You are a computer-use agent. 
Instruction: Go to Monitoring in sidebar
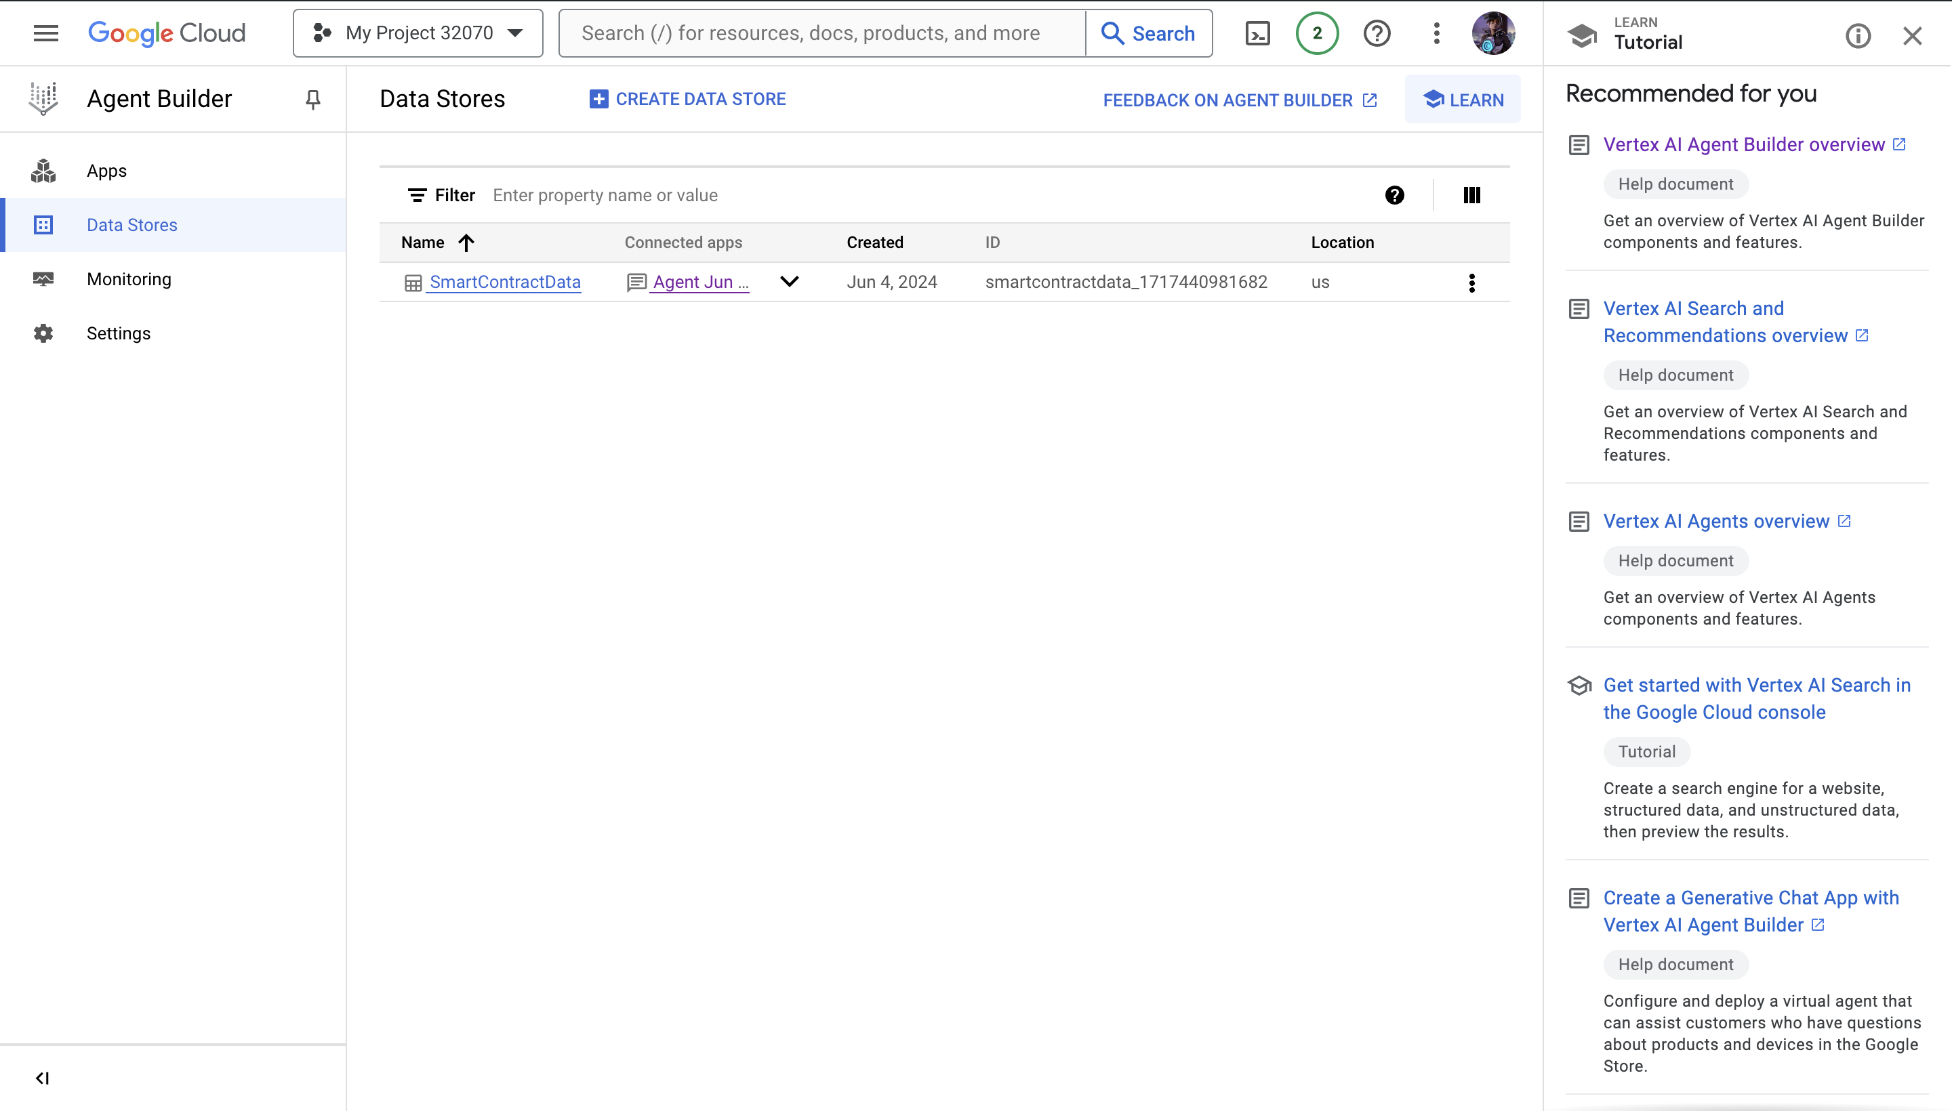coord(129,279)
